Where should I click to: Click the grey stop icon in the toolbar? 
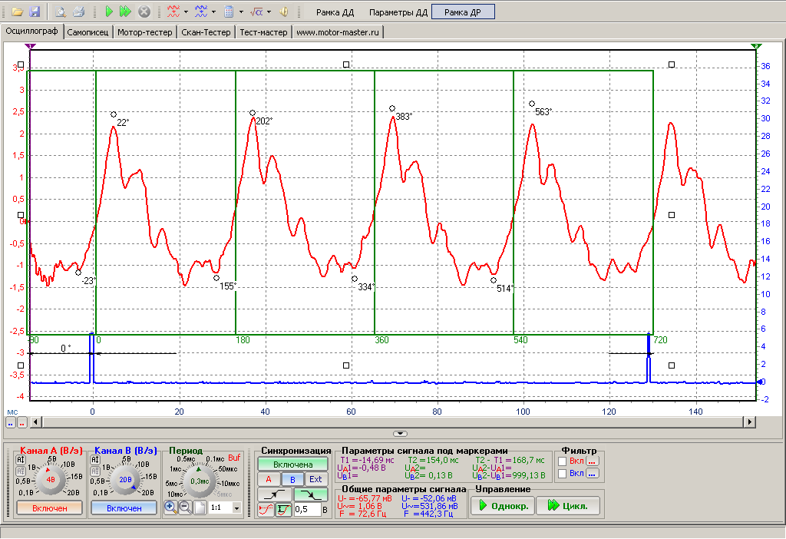144,12
